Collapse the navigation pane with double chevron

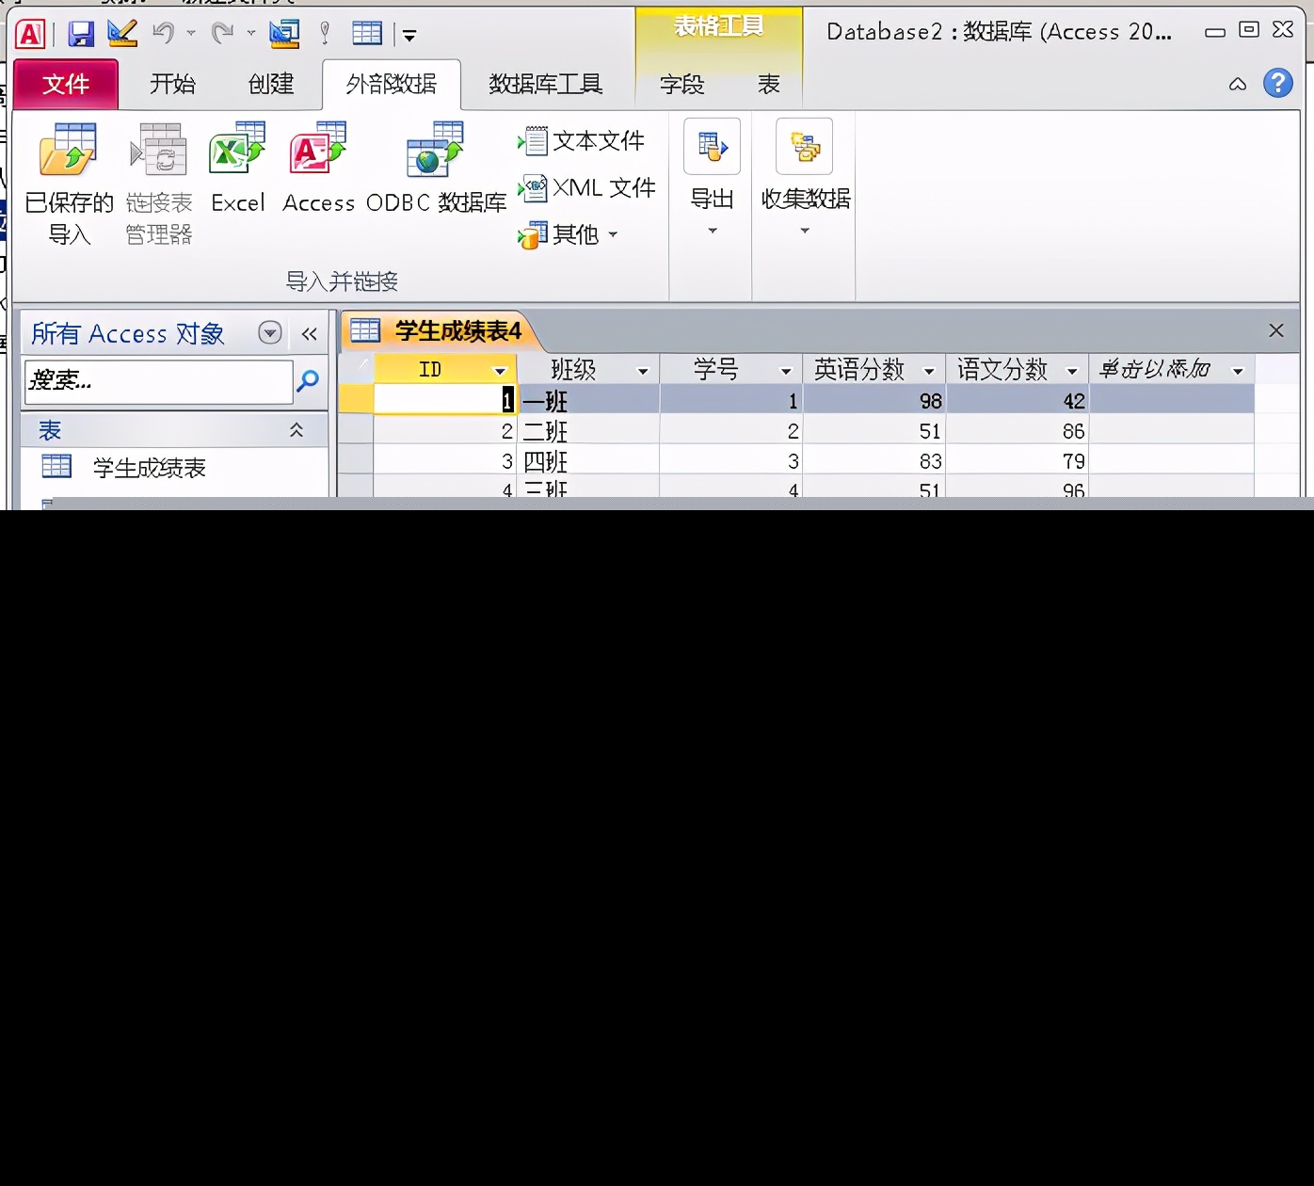pos(310,333)
